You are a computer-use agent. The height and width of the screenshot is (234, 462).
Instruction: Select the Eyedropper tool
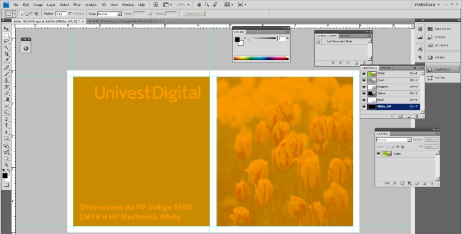point(6,60)
